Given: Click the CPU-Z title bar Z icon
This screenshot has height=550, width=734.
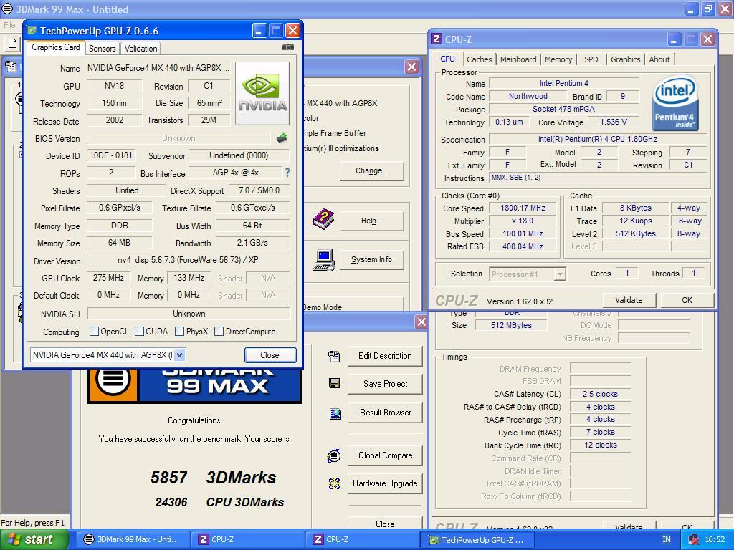Looking at the screenshot, I should coord(437,39).
